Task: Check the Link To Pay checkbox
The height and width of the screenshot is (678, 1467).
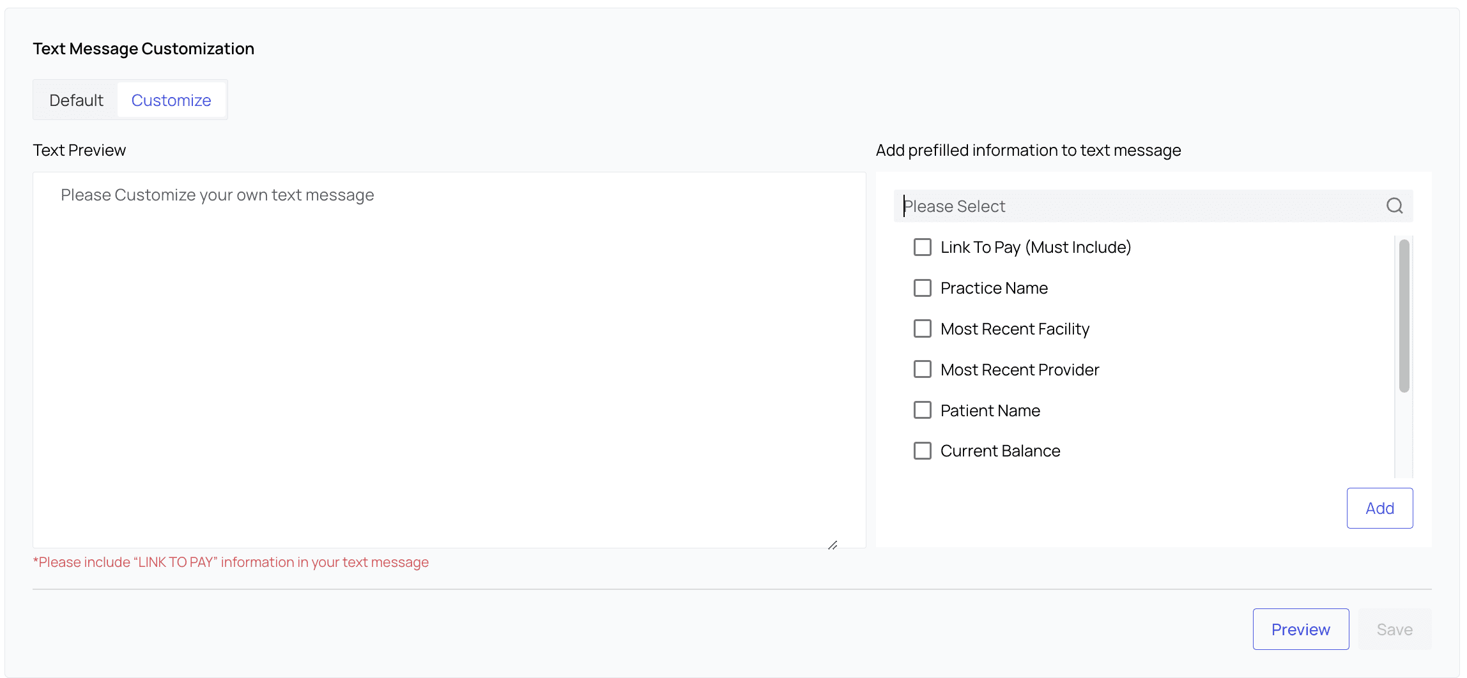Action: tap(922, 247)
